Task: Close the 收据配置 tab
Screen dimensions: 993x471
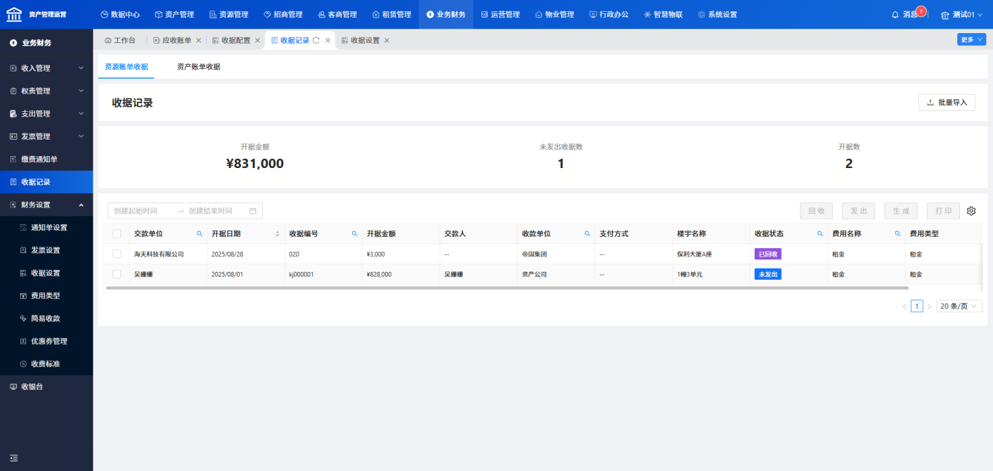Action: [x=258, y=40]
